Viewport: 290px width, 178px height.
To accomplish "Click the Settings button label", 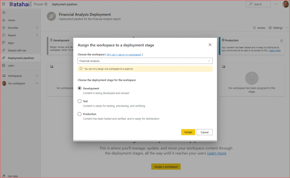I will coord(278,28).
